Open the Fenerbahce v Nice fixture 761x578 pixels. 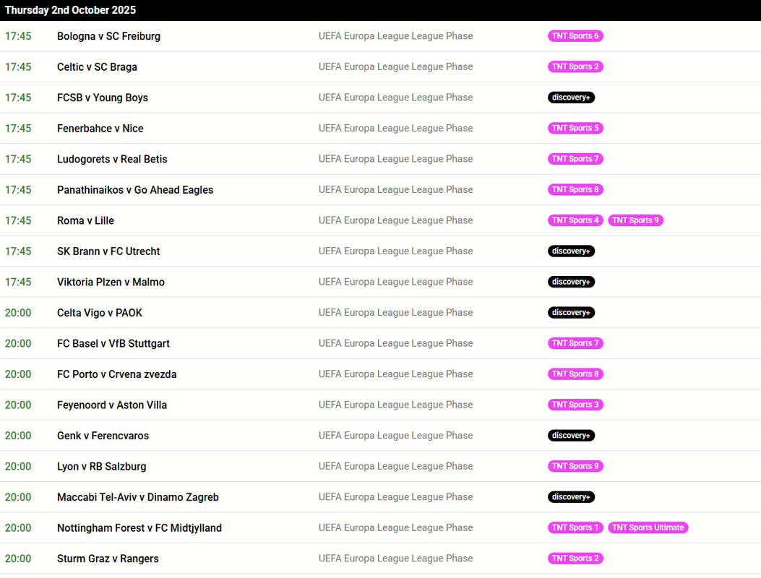pyautogui.click(x=100, y=129)
